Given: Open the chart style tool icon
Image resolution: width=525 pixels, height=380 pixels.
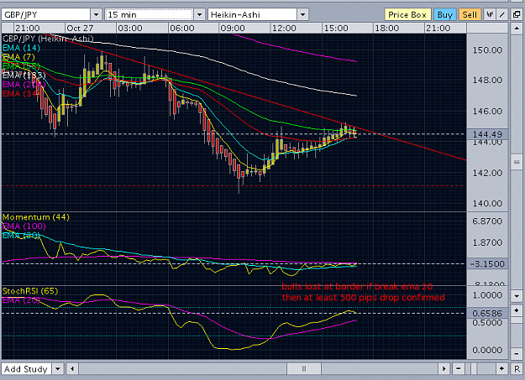Looking at the screenshot, I should click(490, 14).
